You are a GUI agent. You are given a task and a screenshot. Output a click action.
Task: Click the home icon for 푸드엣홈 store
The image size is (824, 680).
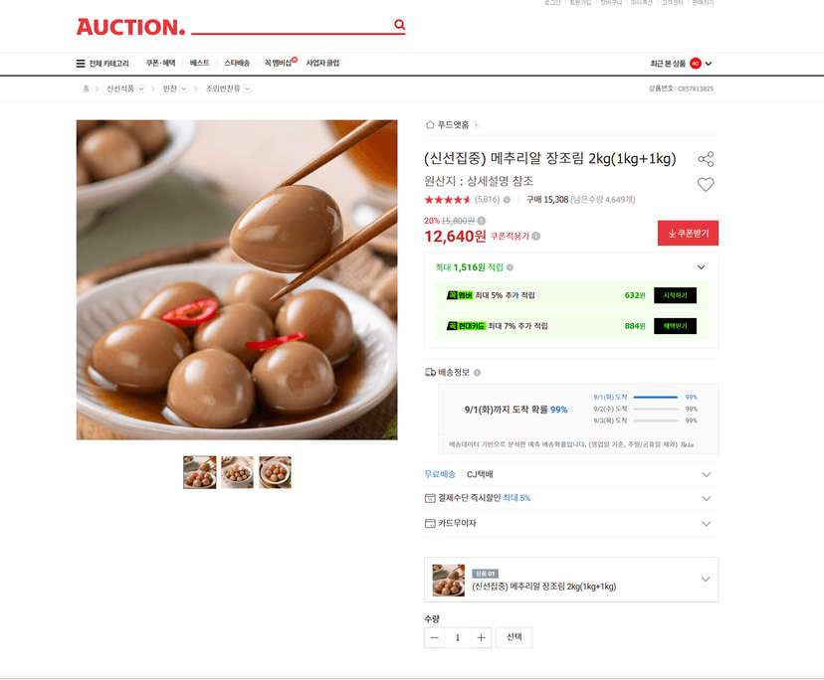[x=430, y=125]
